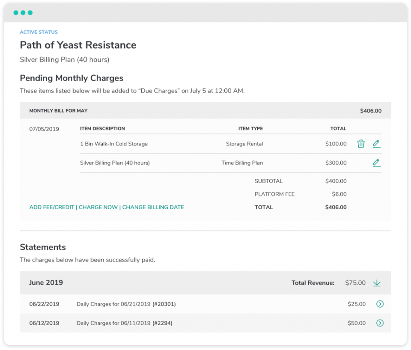Delete the Walk-In Cold Storage charge
This screenshot has height=350, width=411.
click(361, 144)
